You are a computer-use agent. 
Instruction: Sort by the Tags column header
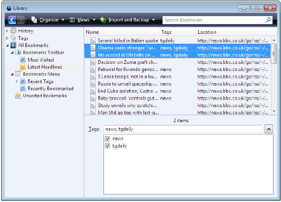178,32
